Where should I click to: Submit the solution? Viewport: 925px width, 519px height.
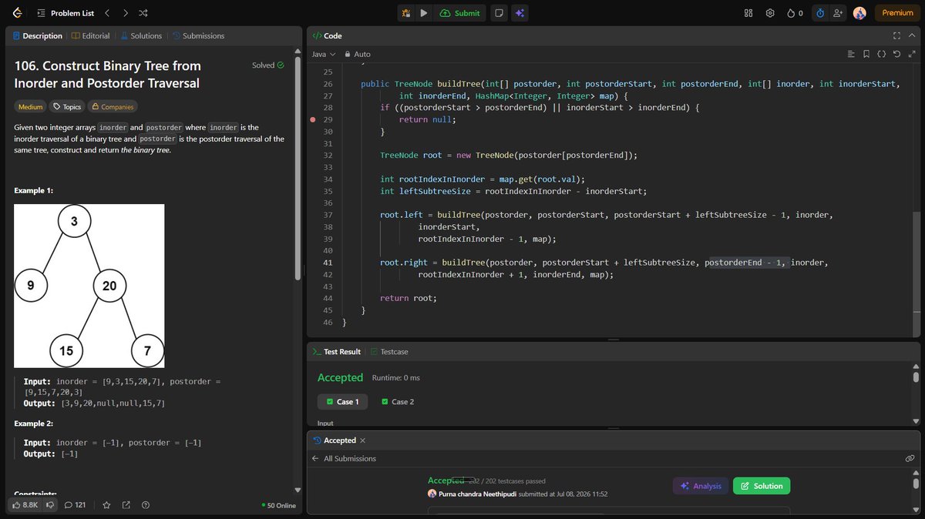460,13
